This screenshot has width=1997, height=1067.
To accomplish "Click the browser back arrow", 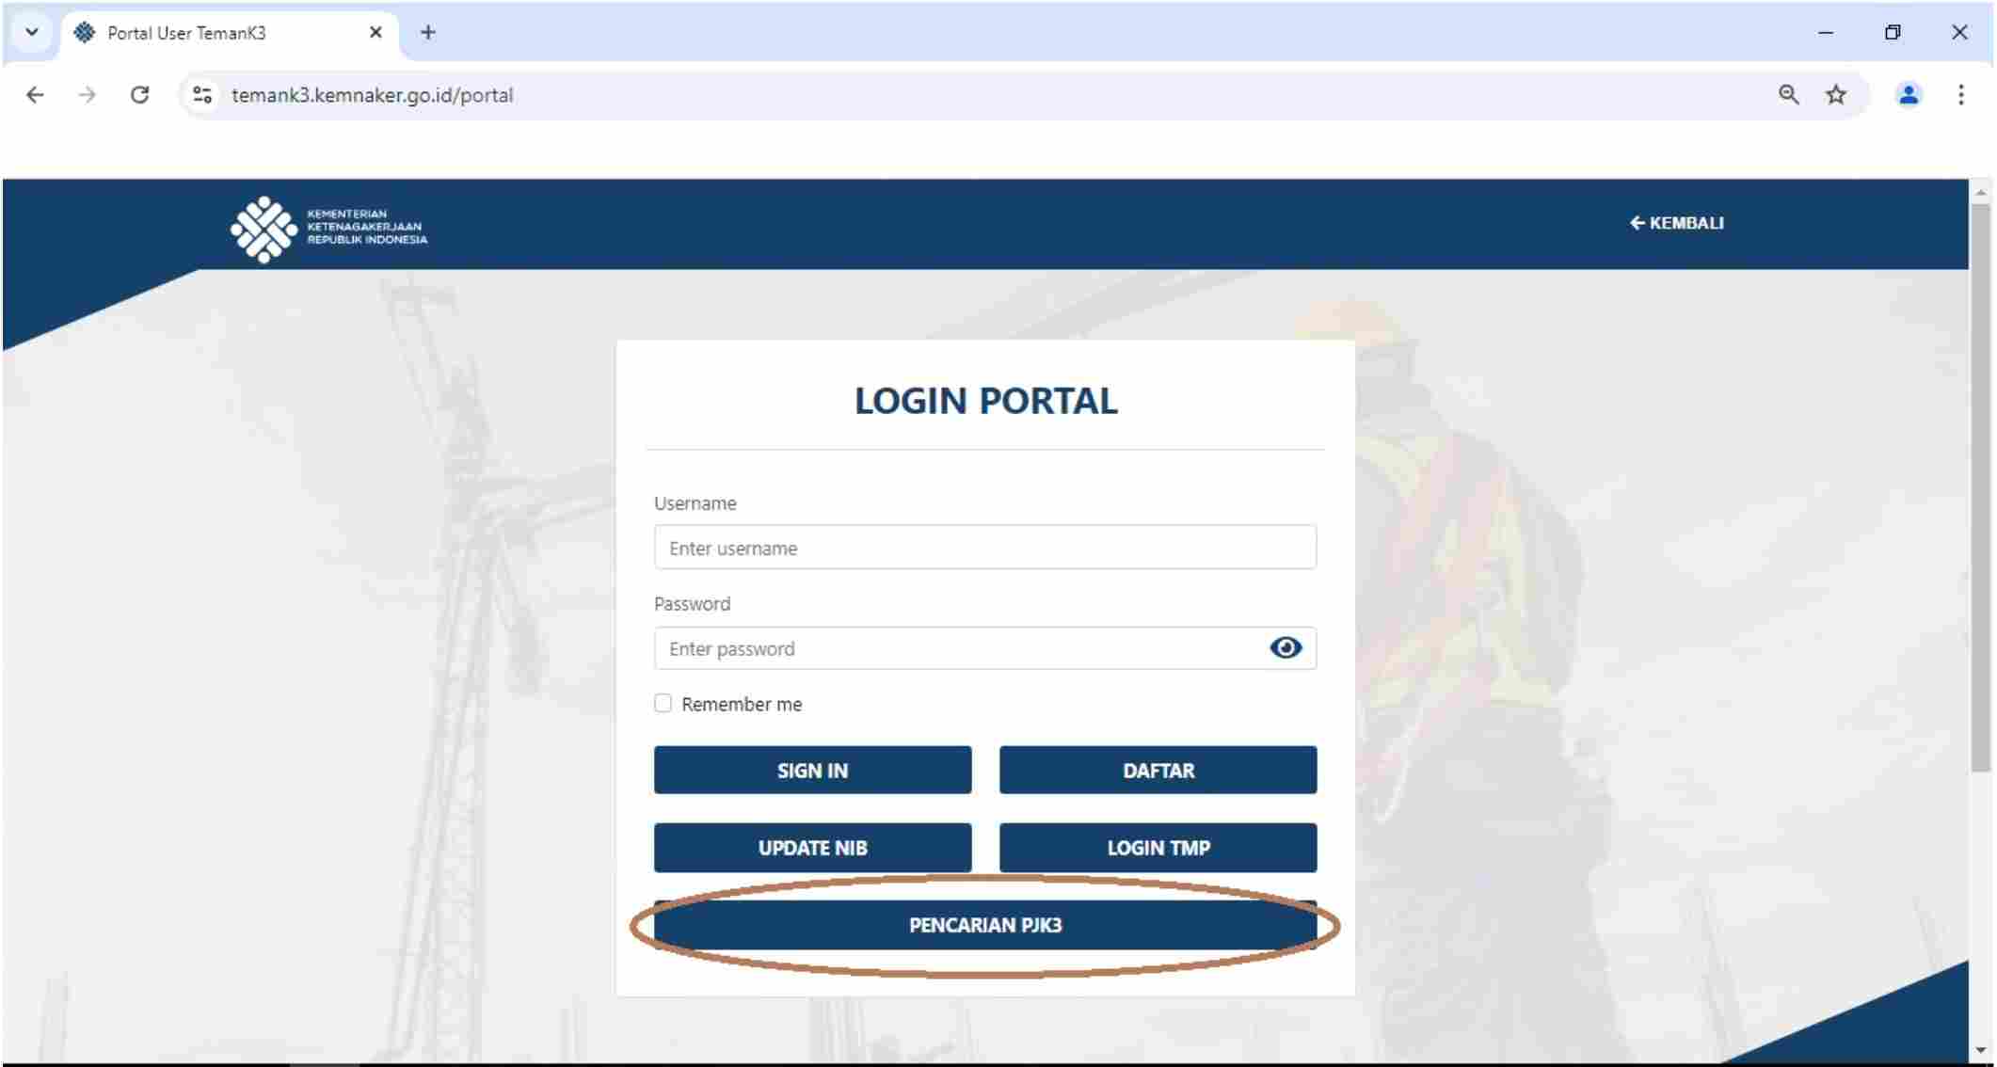I will 35,95.
